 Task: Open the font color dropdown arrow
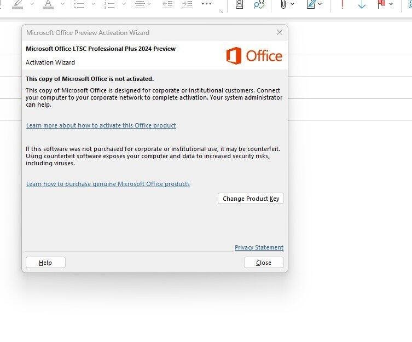[x=62, y=4]
